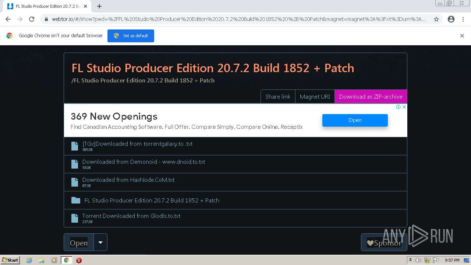Open the Chrome profile avatar menu
The width and height of the screenshot is (471, 265).
[x=451, y=19]
